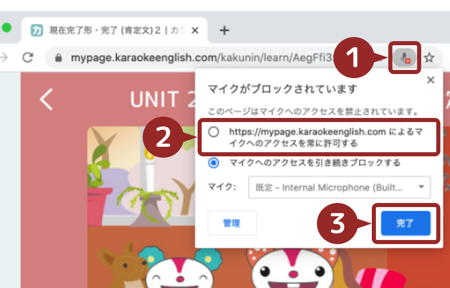Click the lock icon for site info
Viewport: 450px width, 288px height.
58,58
